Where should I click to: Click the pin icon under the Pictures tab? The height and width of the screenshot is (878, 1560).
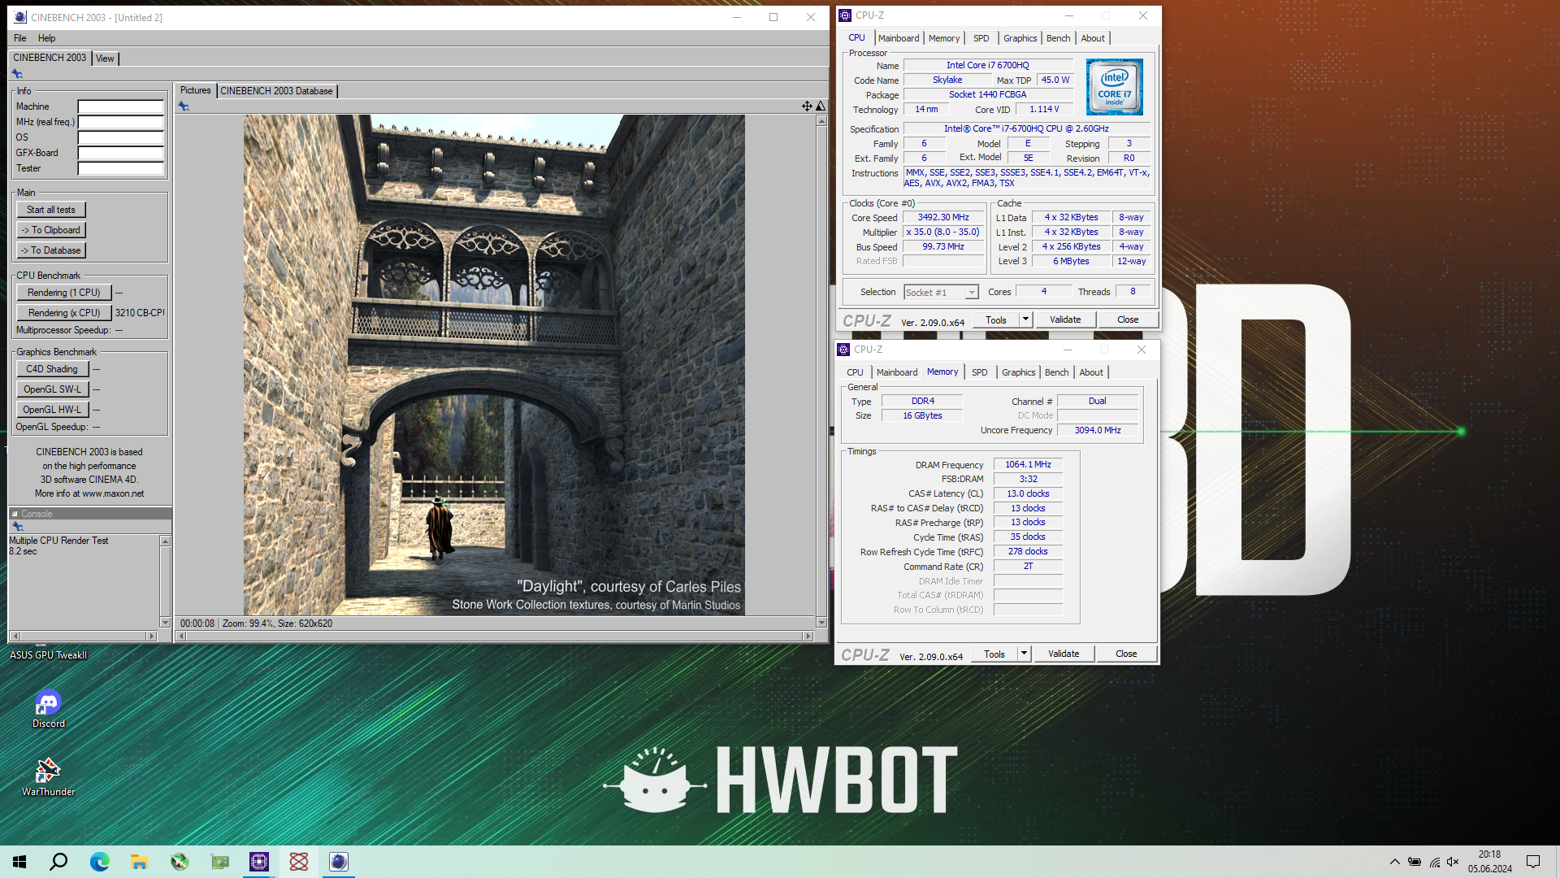click(184, 106)
